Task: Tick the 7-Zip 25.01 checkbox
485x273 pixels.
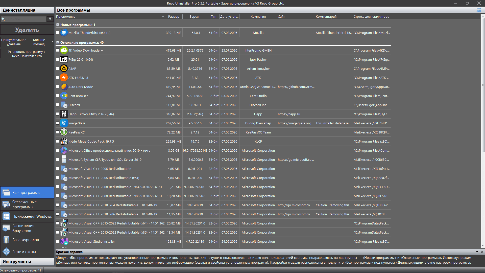Action: click(58, 59)
